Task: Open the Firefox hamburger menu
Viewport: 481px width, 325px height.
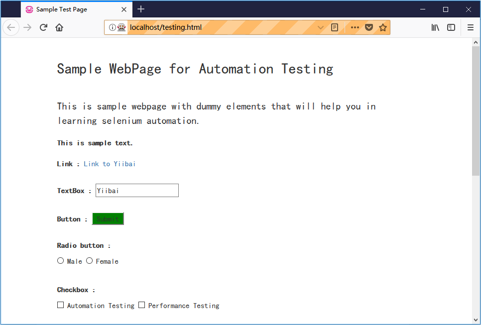Action: coord(471,27)
